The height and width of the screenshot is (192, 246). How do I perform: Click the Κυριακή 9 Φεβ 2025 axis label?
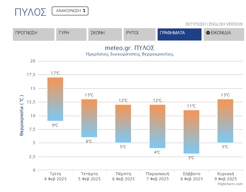pos(226,176)
